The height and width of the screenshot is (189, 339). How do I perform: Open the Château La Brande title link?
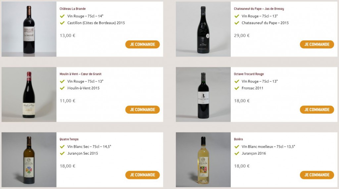click(73, 9)
